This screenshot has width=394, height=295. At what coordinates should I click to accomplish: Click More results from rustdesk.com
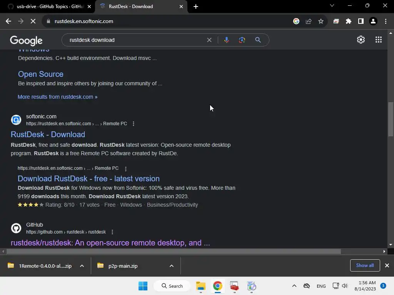[x=58, y=97]
